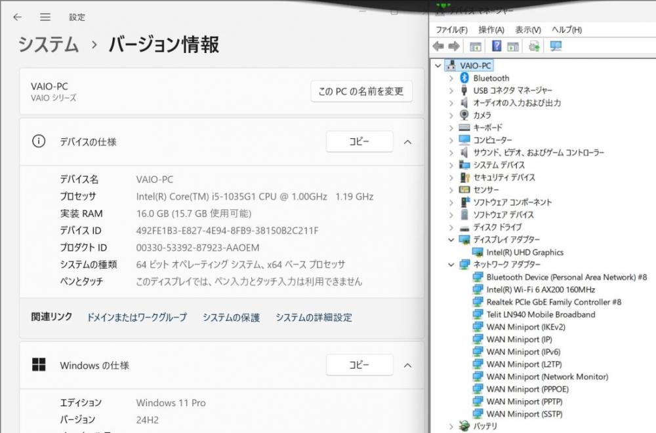Expand the ソフトウェア デバイス node arrow
The height and width of the screenshot is (433, 656).
[451, 215]
